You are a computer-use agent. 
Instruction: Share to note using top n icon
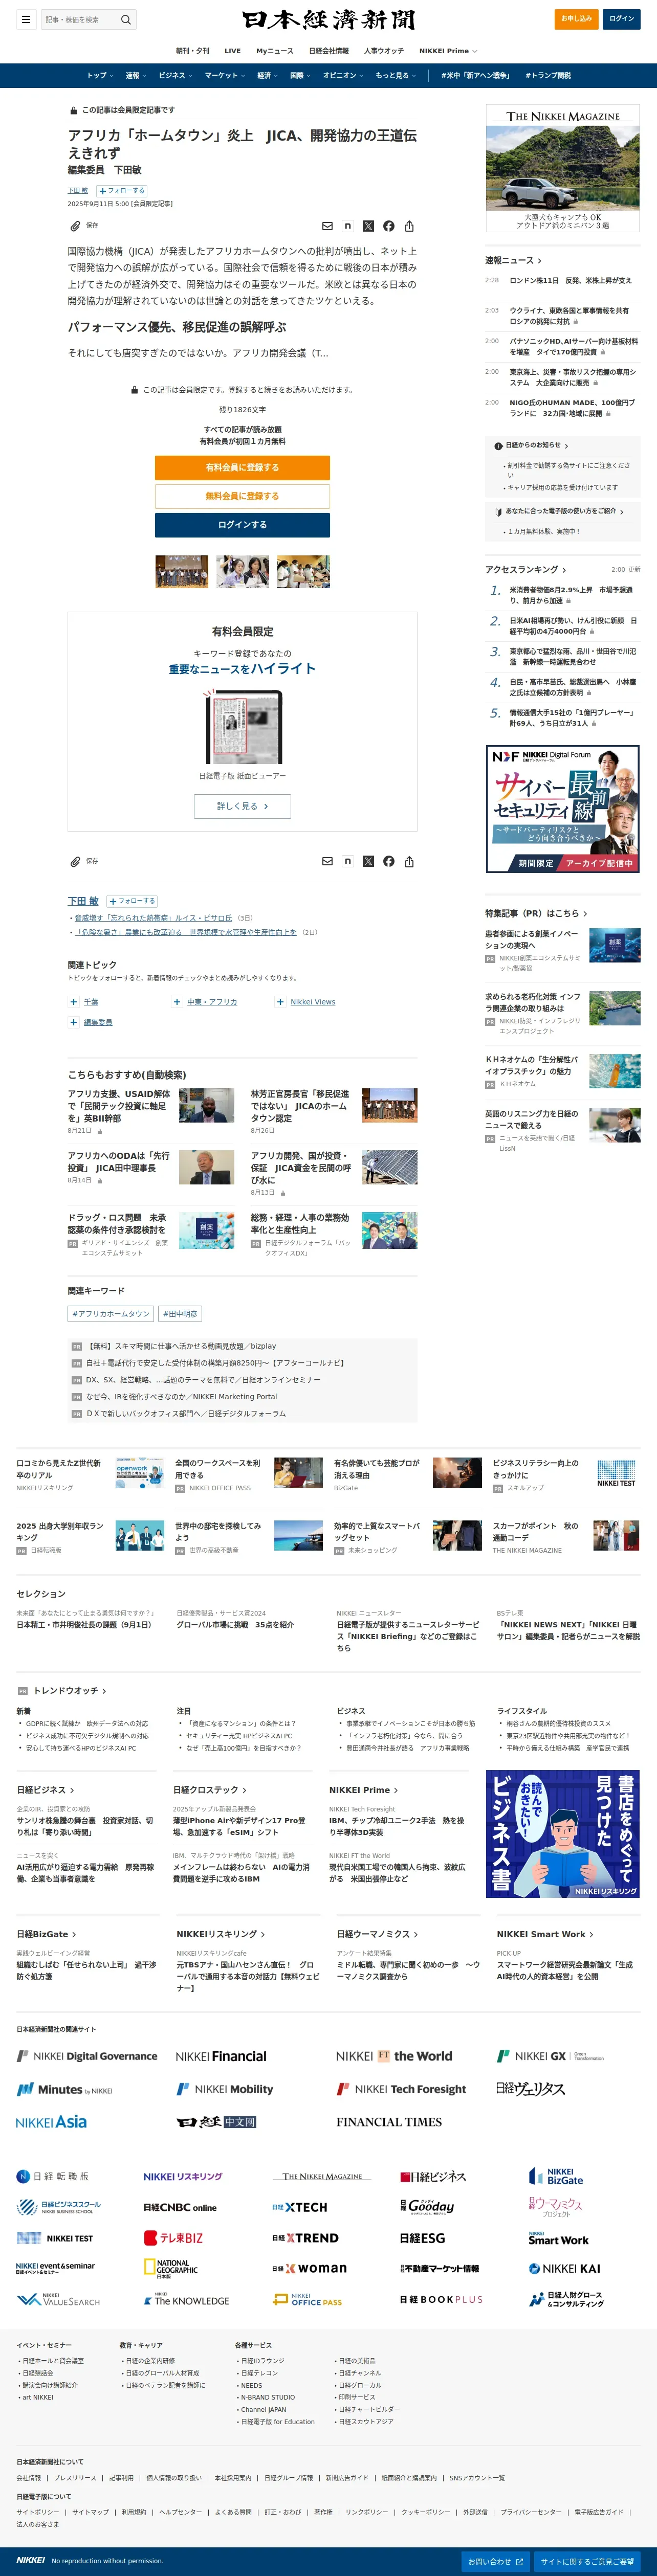347,226
